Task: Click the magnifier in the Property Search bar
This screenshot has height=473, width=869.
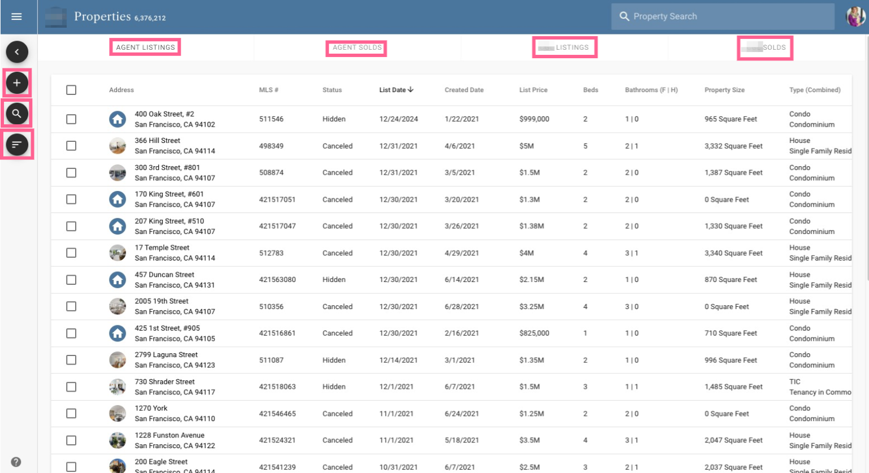Action: tap(624, 16)
